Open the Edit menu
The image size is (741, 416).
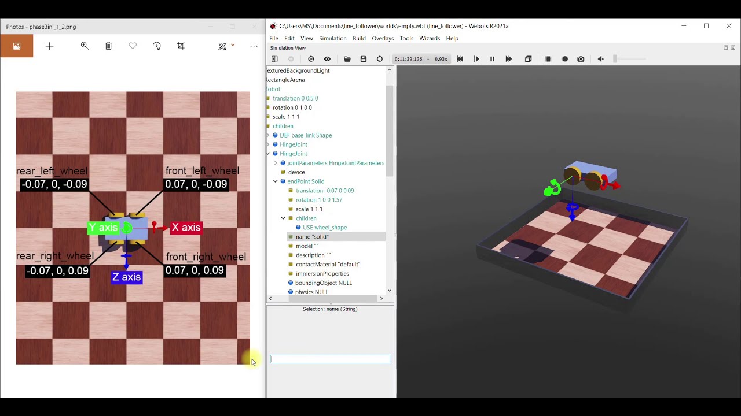tap(289, 39)
